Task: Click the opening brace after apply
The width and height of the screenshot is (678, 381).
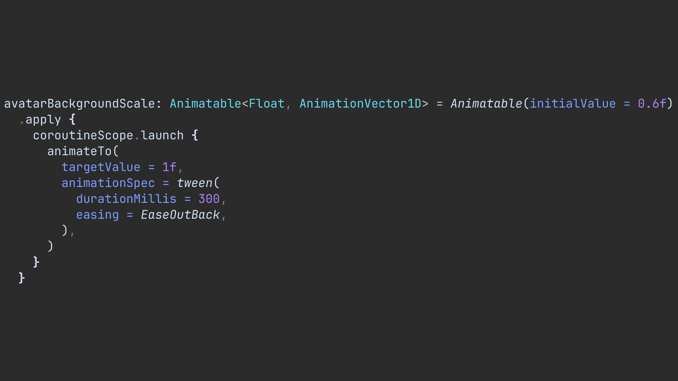Action: [72, 120]
